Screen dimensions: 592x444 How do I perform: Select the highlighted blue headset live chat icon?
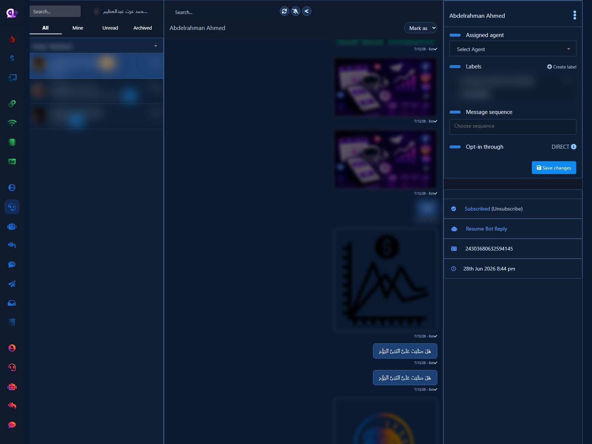tap(12, 207)
